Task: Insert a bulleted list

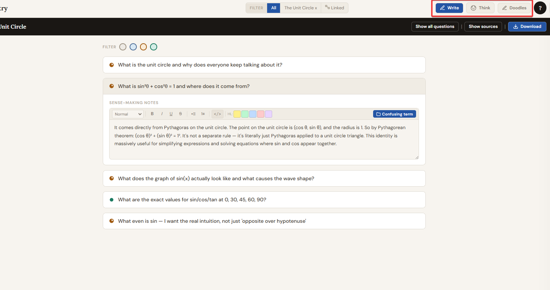Action: [193, 114]
